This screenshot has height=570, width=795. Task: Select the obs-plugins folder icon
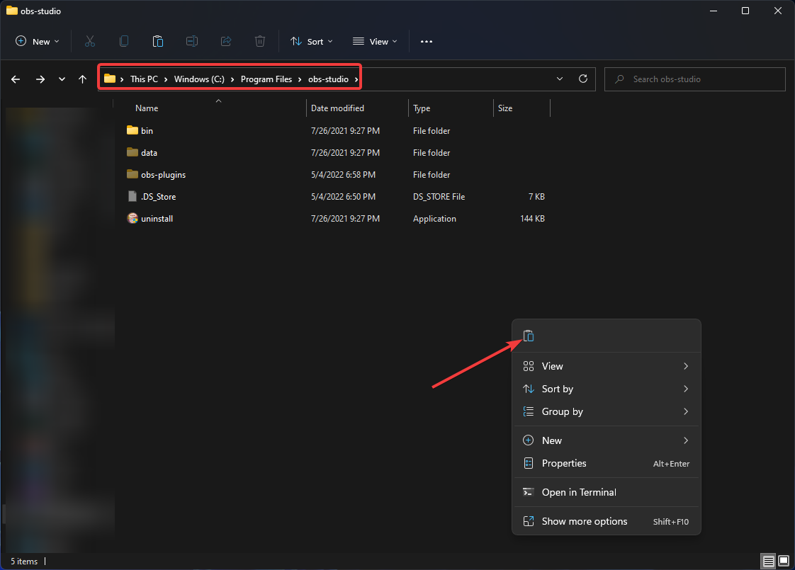[132, 174]
